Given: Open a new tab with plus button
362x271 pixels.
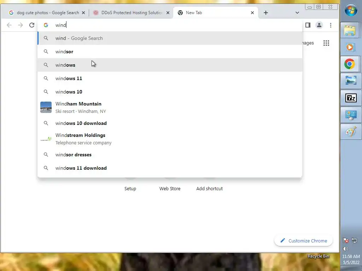Looking at the screenshot, I should pyautogui.click(x=266, y=13).
